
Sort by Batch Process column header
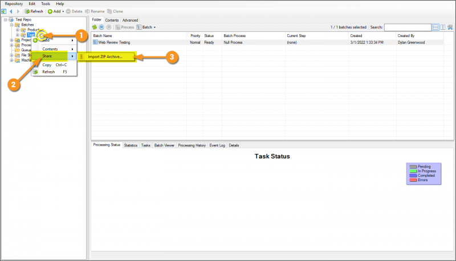[x=254, y=36]
